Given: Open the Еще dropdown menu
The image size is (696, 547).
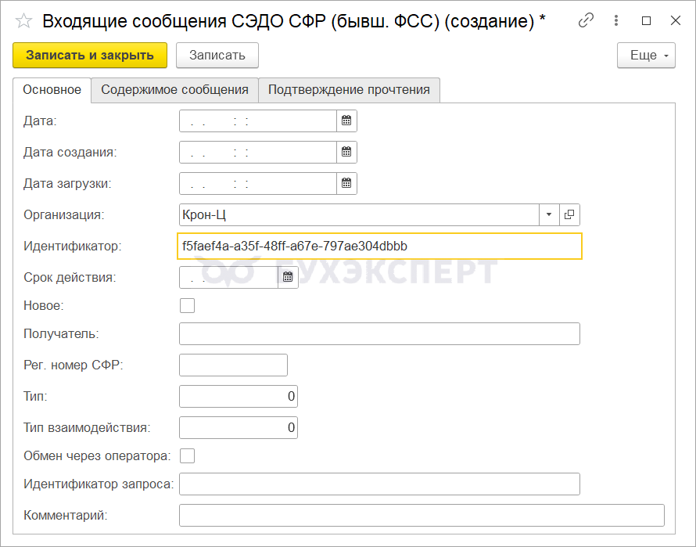Looking at the screenshot, I should [x=646, y=56].
